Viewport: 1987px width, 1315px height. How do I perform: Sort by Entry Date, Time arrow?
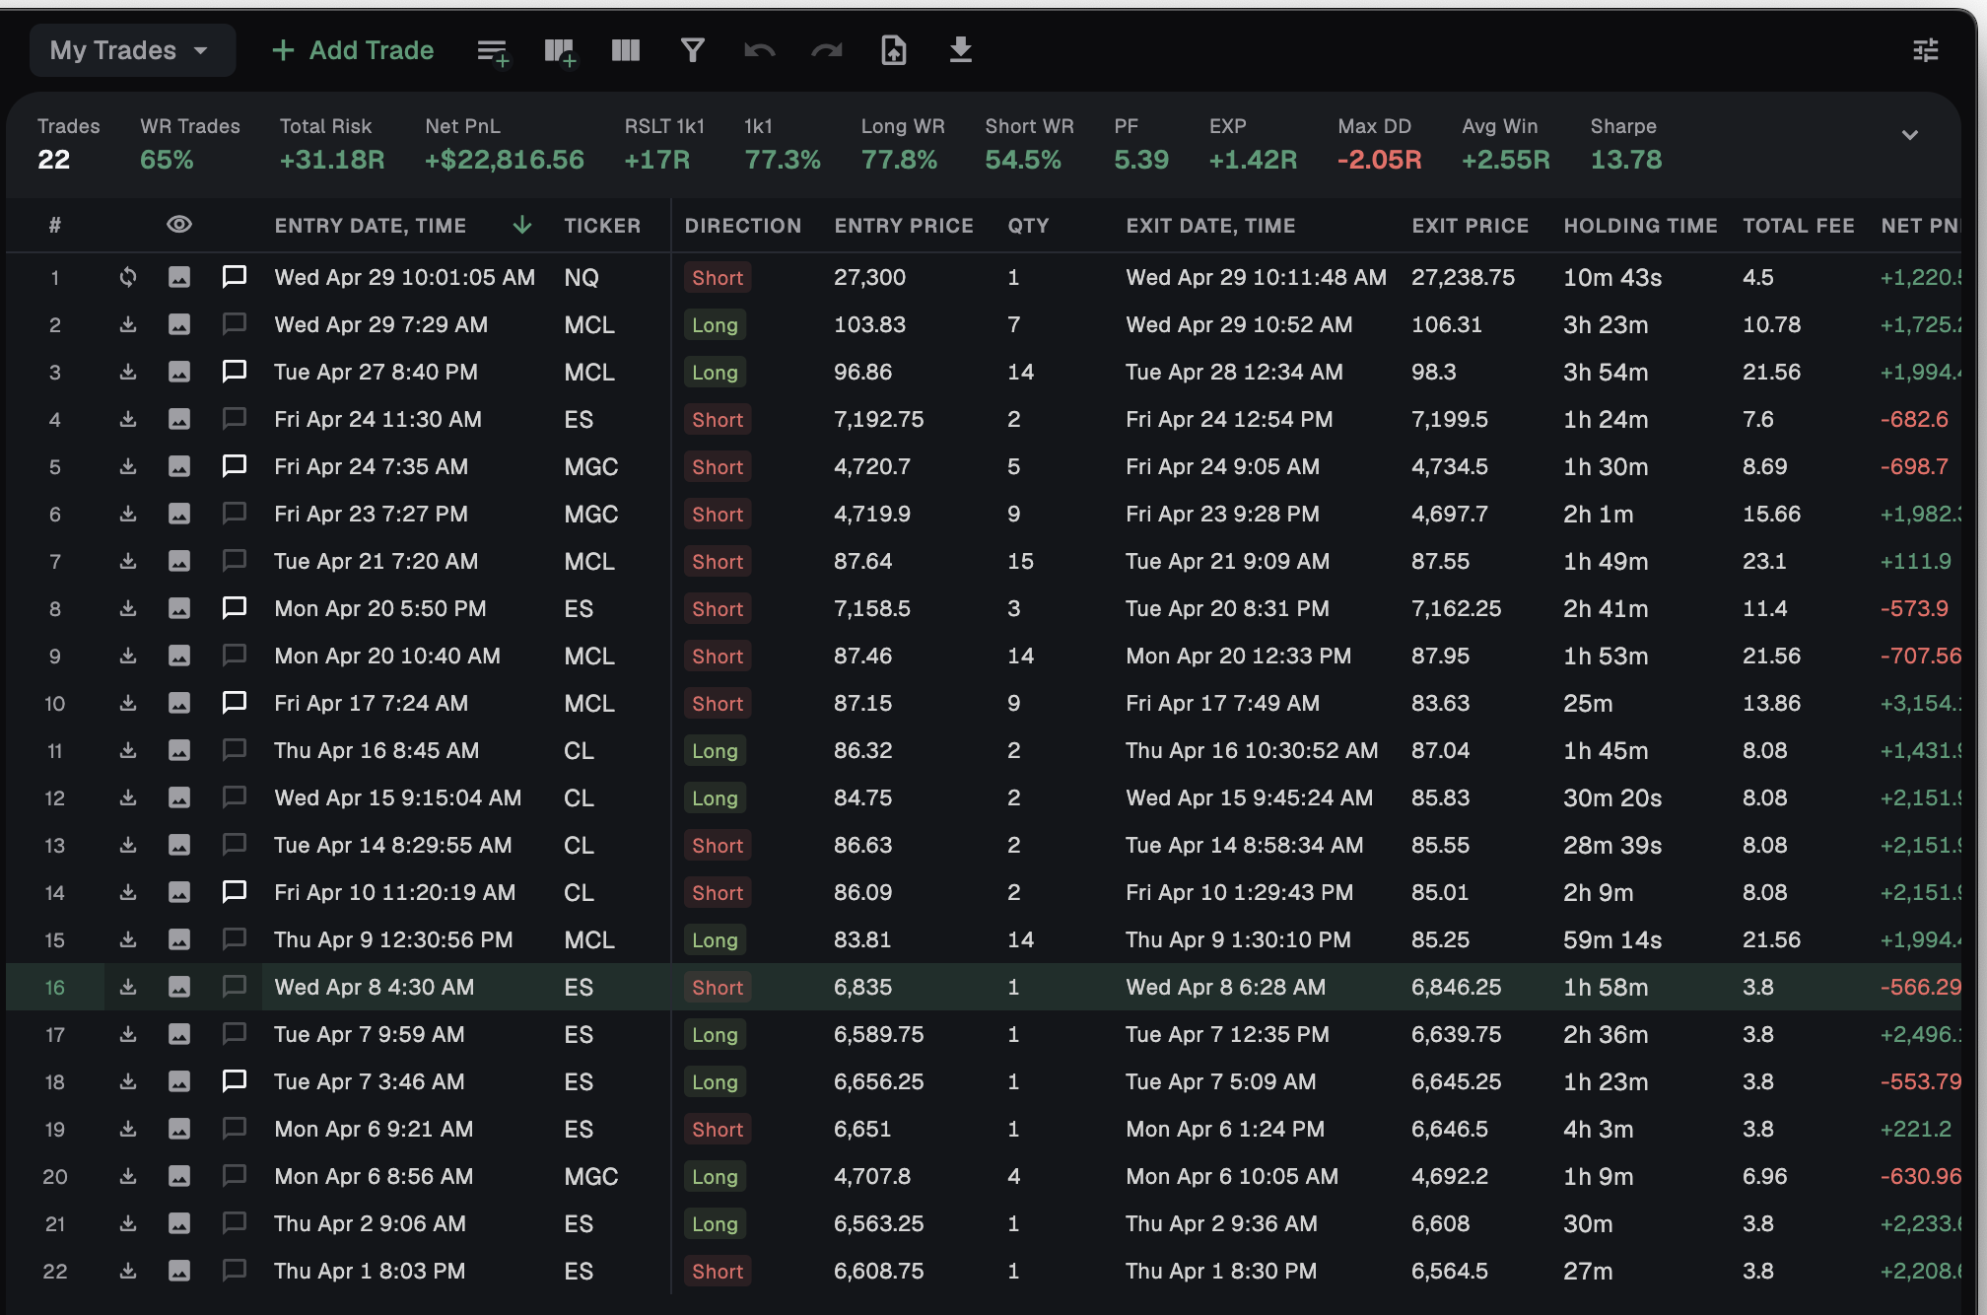tap(522, 226)
